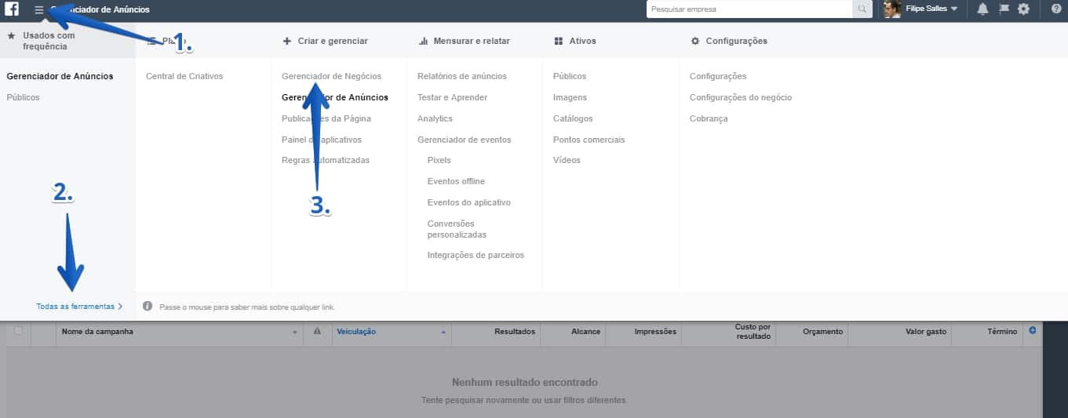The height and width of the screenshot is (418, 1068).
Task: Click Filipe Salles profile picture
Action: tap(892, 9)
